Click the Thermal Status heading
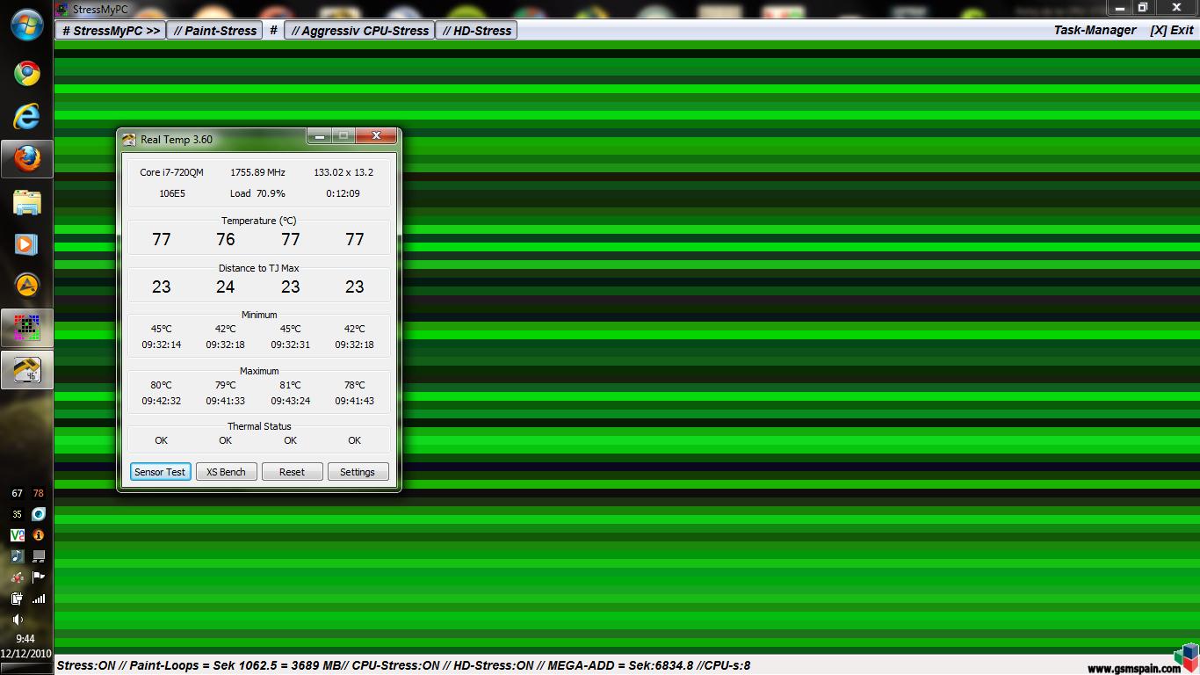Image resolution: width=1200 pixels, height=675 pixels. coord(259,426)
